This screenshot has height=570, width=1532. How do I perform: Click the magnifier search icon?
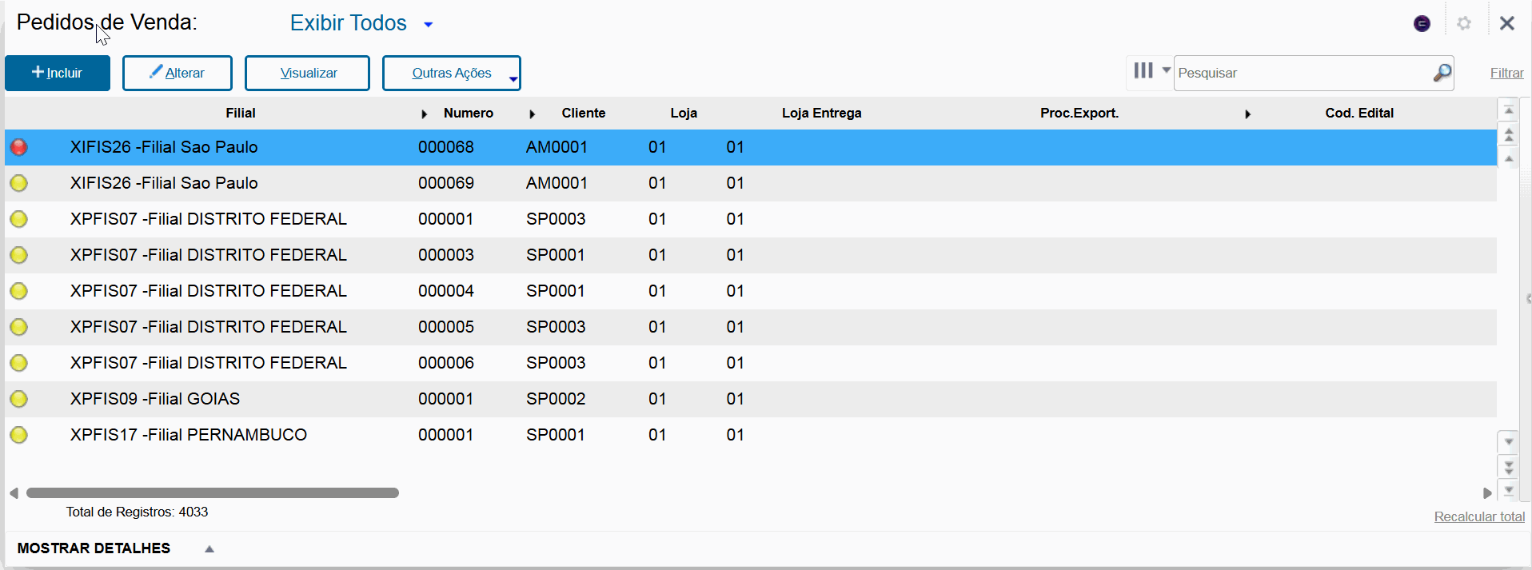(x=1442, y=73)
